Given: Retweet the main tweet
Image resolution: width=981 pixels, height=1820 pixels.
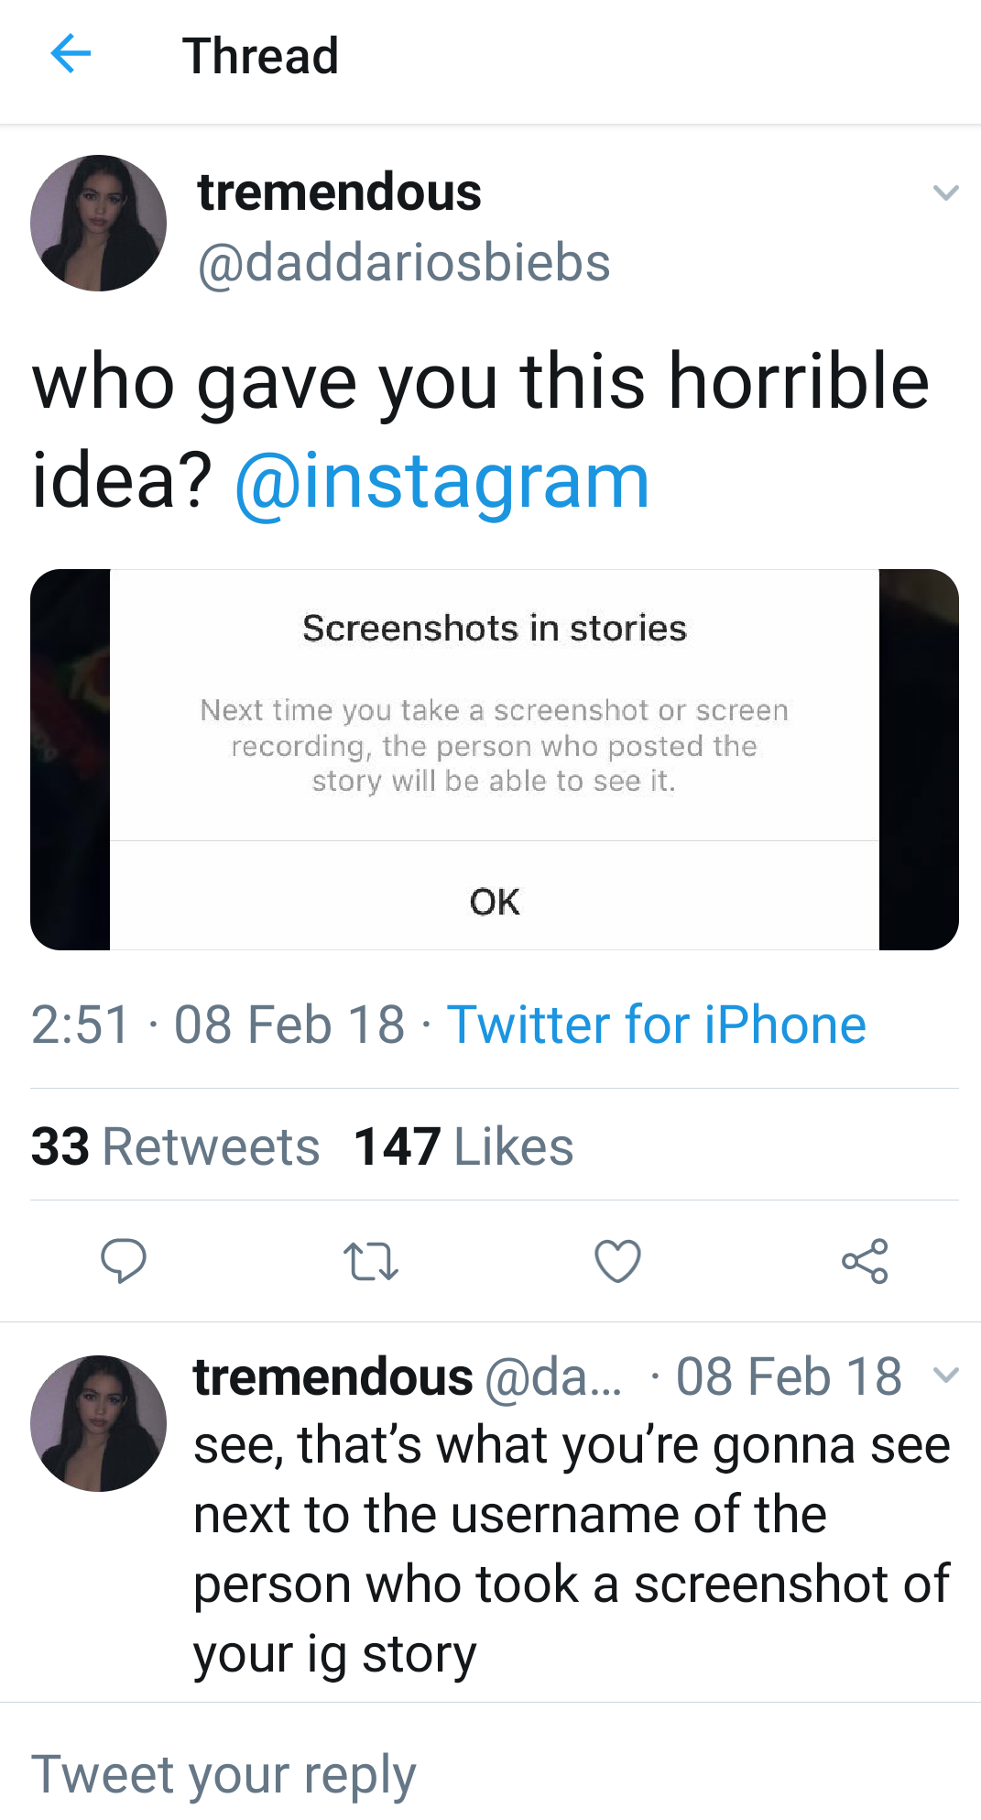Looking at the screenshot, I should pyautogui.click(x=370, y=1261).
